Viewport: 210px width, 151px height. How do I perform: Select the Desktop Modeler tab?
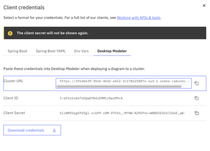tap(112, 51)
